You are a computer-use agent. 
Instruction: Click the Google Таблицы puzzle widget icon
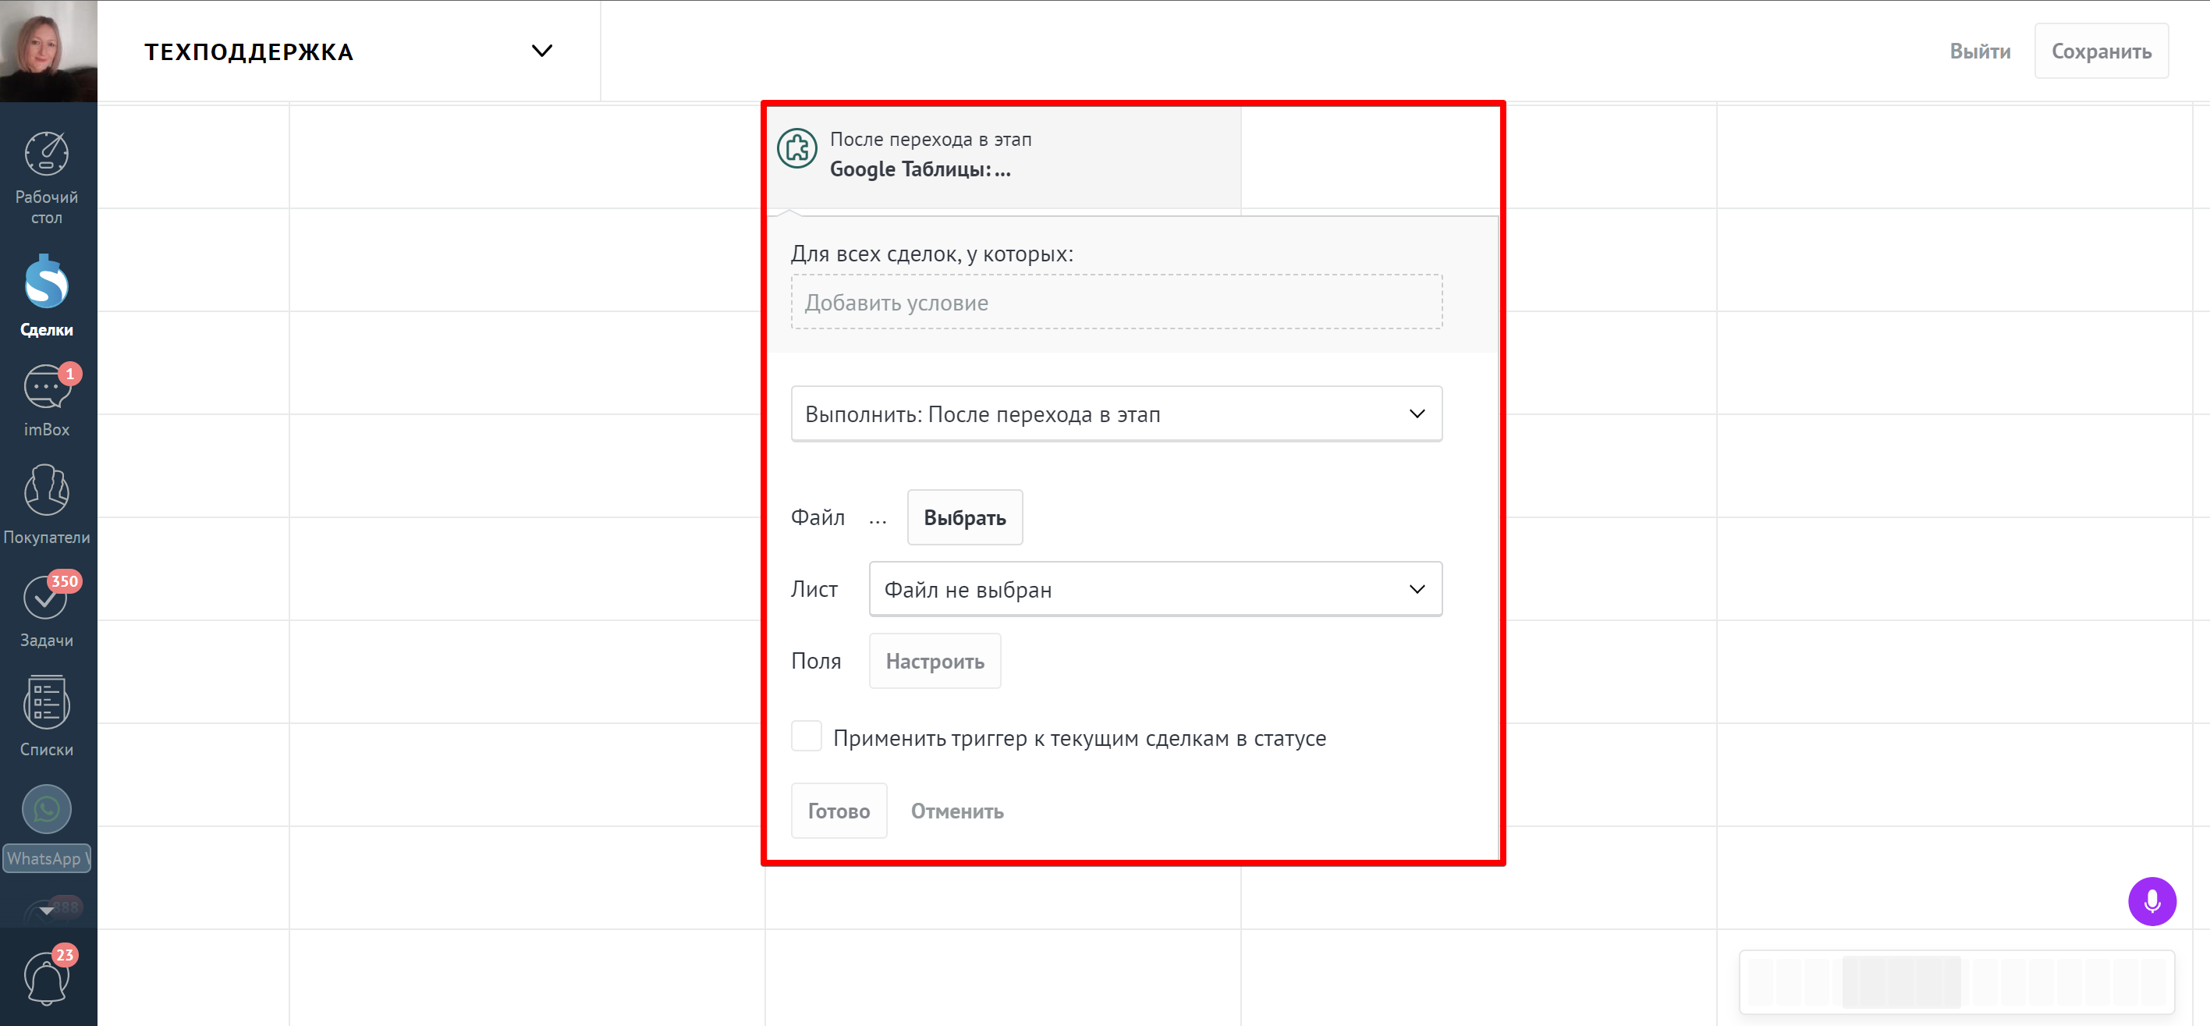(797, 148)
